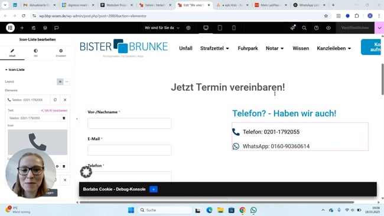Open the Windows Start menu
Image resolution: width=384 pixels, height=216 pixels.
(131, 210)
